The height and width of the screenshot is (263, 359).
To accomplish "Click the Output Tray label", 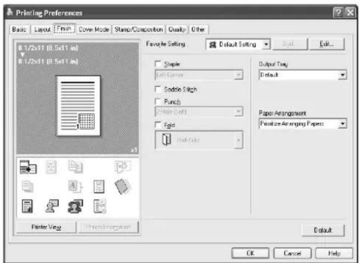I will (273, 64).
